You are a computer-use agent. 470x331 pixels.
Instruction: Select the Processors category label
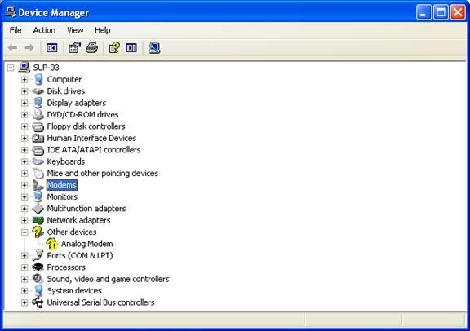(x=66, y=267)
